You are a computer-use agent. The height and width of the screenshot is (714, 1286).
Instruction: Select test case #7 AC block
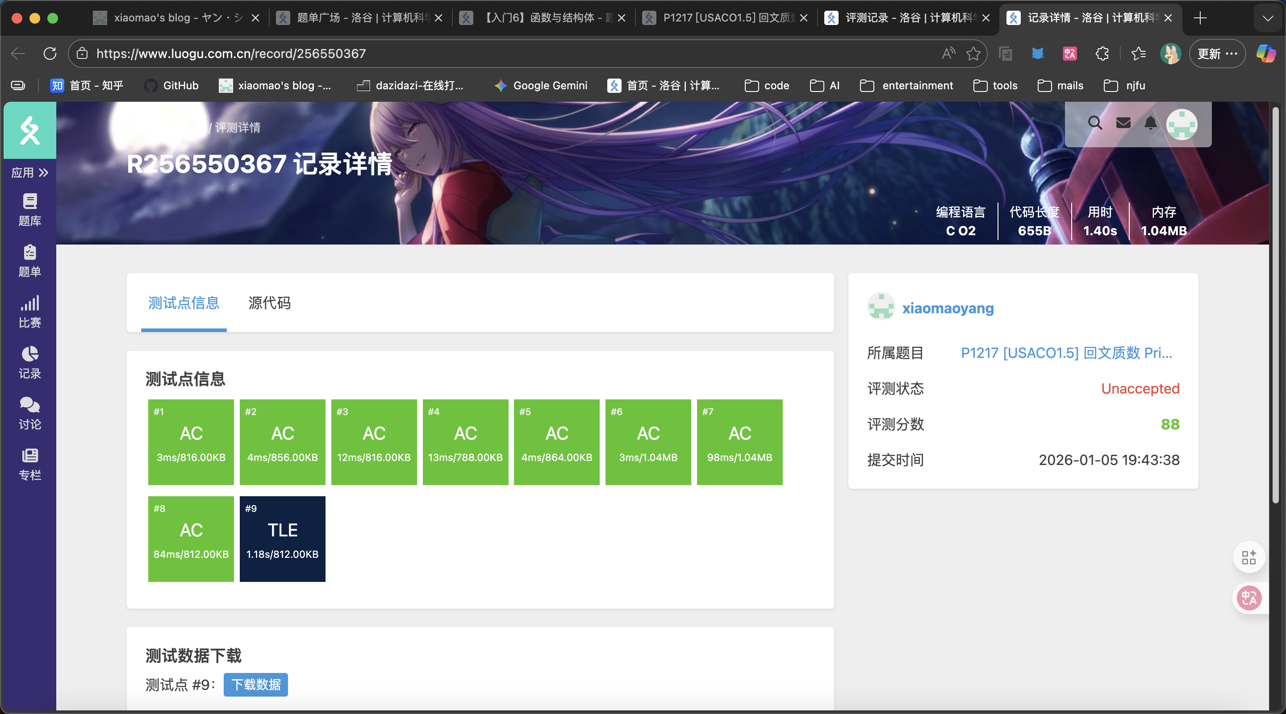pyautogui.click(x=739, y=442)
